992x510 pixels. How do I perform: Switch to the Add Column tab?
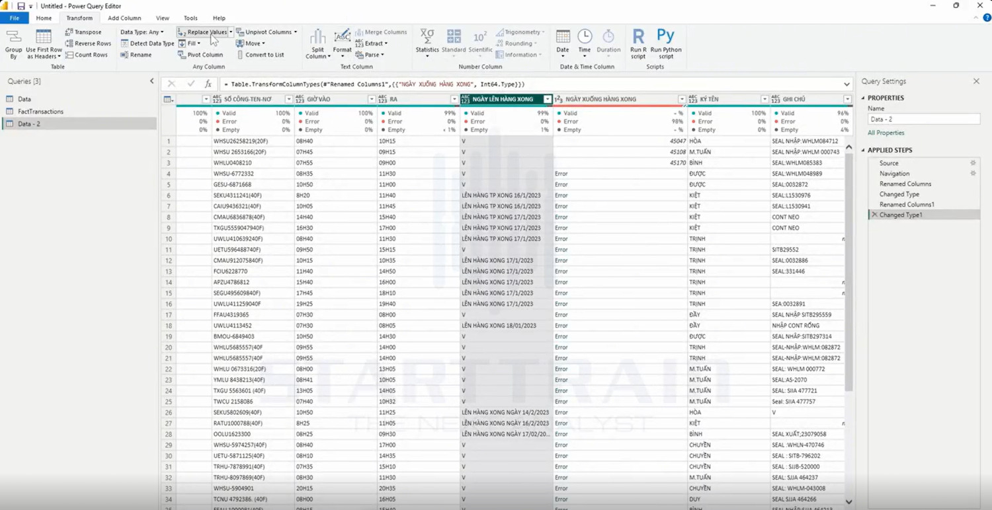(x=124, y=18)
